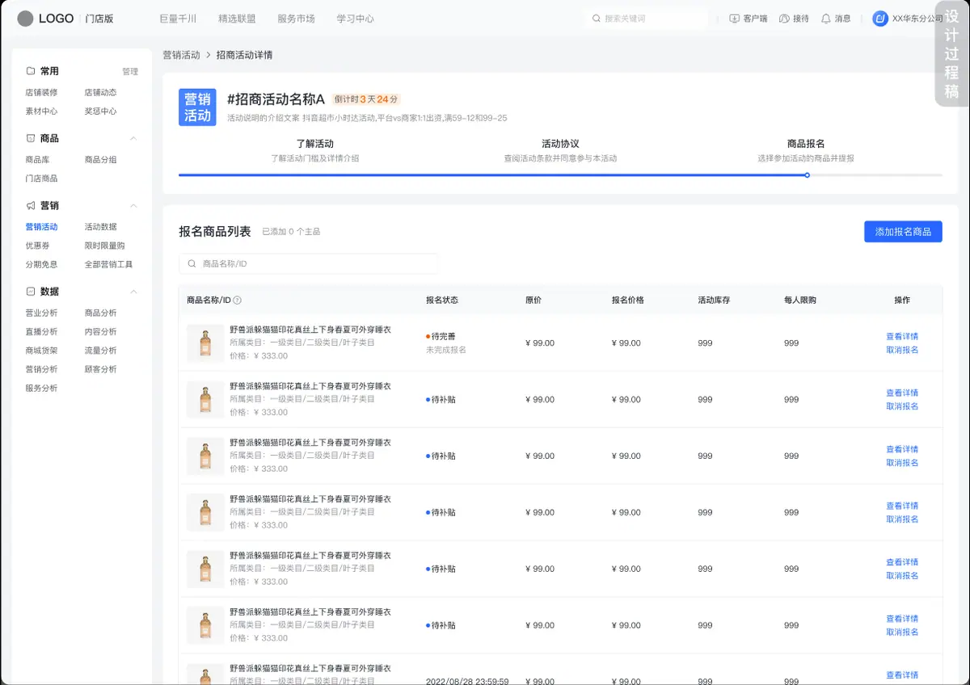970x685 pixels.
Task: Click the search magnifier icon in top bar
Action: (x=597, y=19)
